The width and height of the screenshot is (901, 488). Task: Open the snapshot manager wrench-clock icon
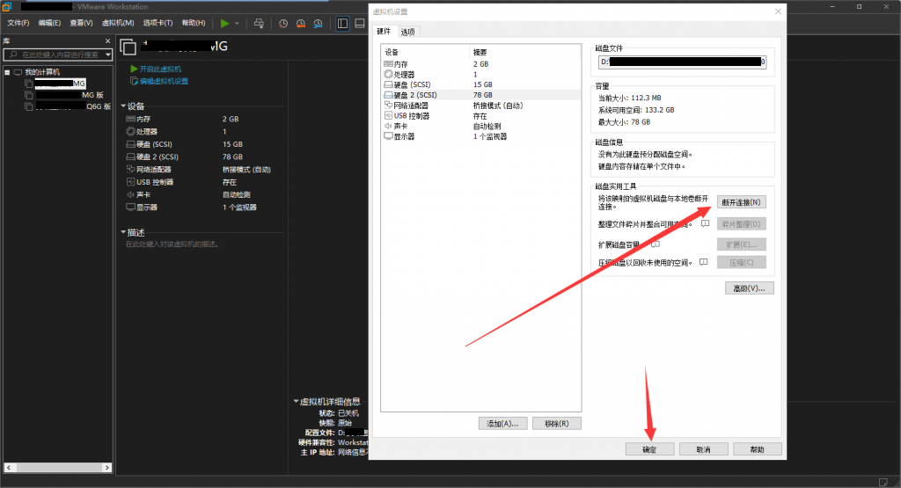click(x=318, y=24)
